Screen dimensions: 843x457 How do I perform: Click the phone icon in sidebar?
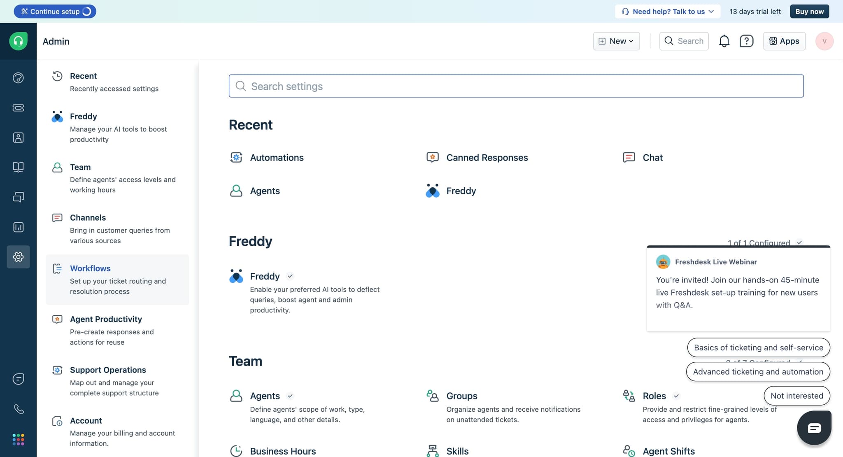pyautogui.click(x=18, y=409)
